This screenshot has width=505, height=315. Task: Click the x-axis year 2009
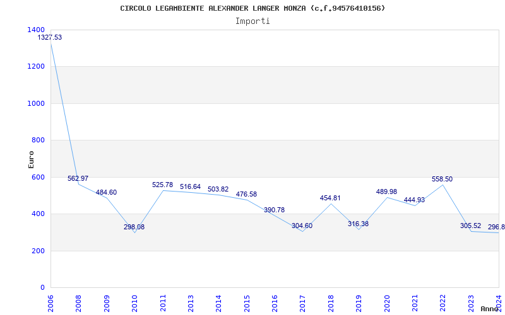pyautogui.click(x=107, y=303)
